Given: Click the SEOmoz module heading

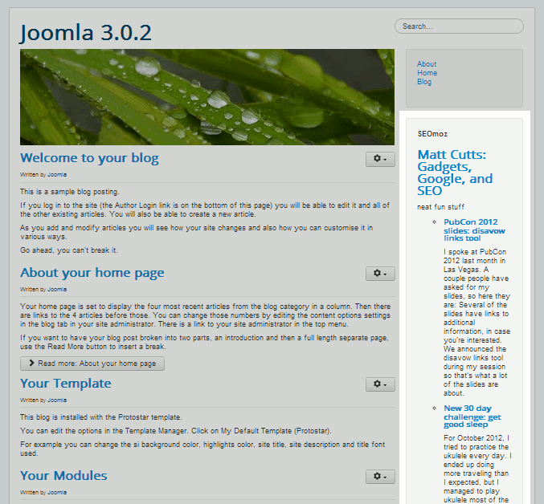Looking at the screenshot, I should point(432,134).
